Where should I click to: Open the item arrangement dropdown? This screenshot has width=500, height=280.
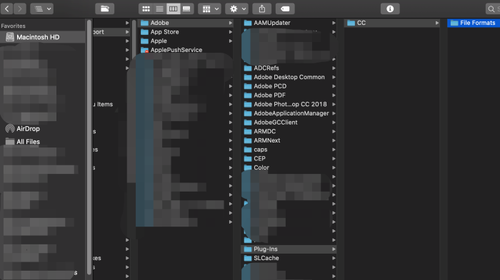209,9
